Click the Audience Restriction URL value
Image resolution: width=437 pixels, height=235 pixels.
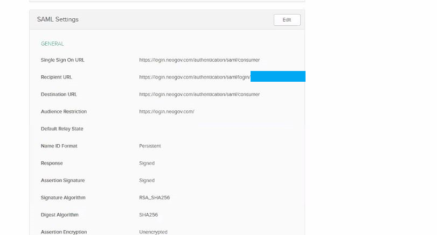coord(167,111)
